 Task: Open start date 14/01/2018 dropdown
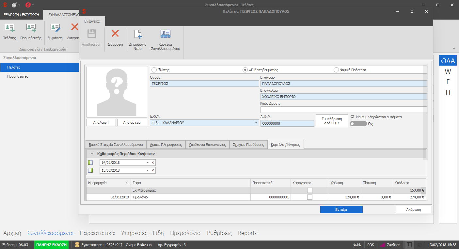click(147, 163)
